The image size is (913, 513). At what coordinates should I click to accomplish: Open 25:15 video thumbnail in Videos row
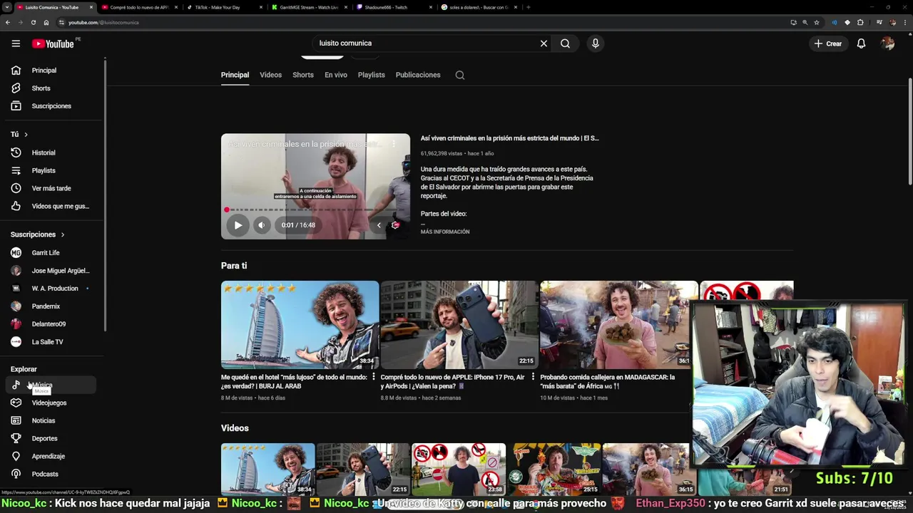coord(554,469)
